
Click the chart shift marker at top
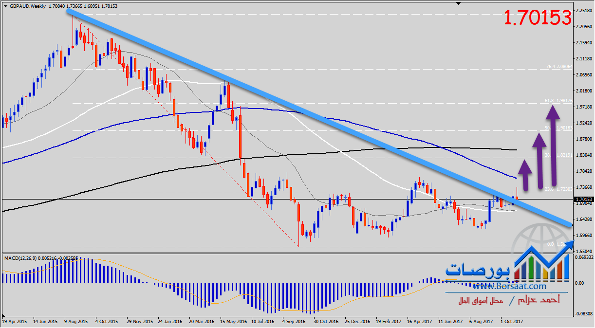(x=458, y=4)
